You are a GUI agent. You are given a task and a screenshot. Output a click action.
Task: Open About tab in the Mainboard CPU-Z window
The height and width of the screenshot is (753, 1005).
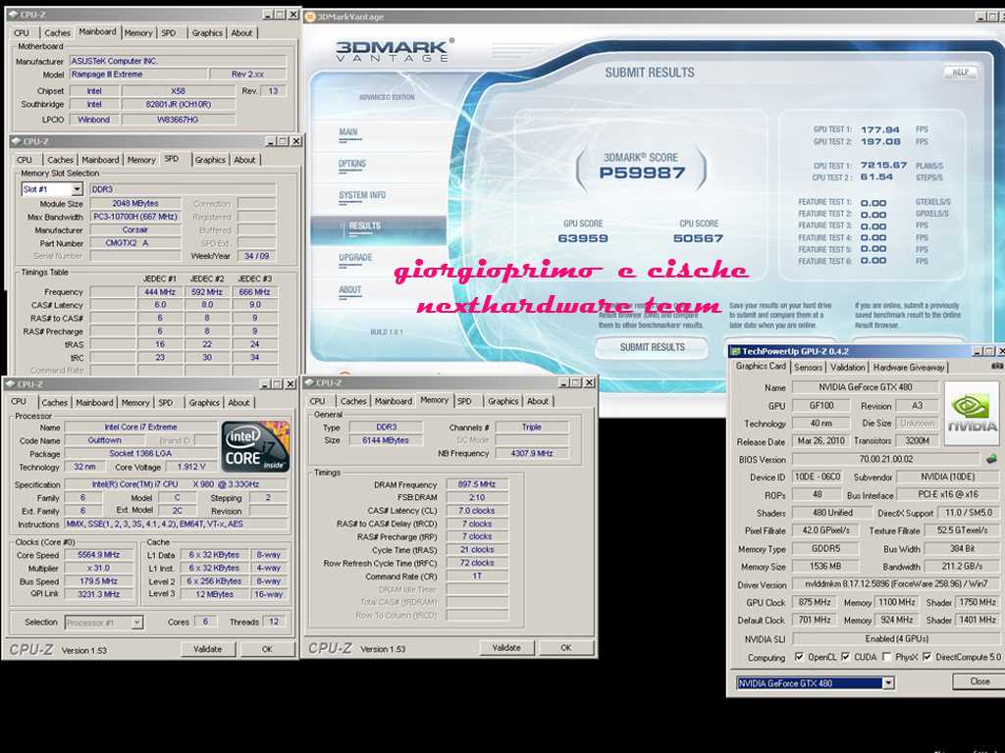[241, 32]
